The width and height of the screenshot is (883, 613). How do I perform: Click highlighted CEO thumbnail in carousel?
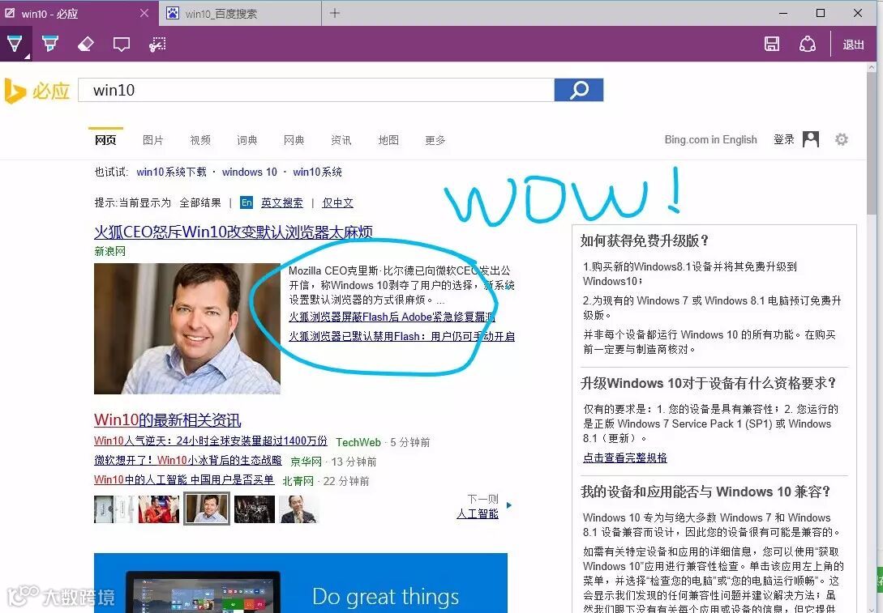tap(207, 509)
